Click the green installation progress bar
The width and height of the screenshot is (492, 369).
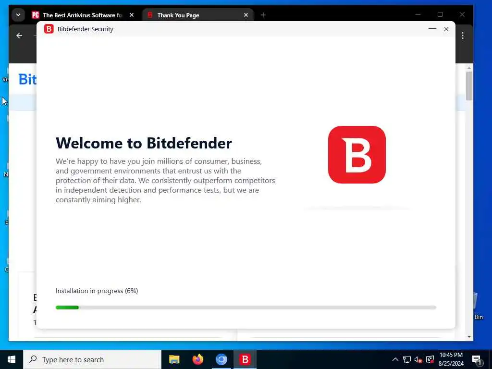pos(246,307)
